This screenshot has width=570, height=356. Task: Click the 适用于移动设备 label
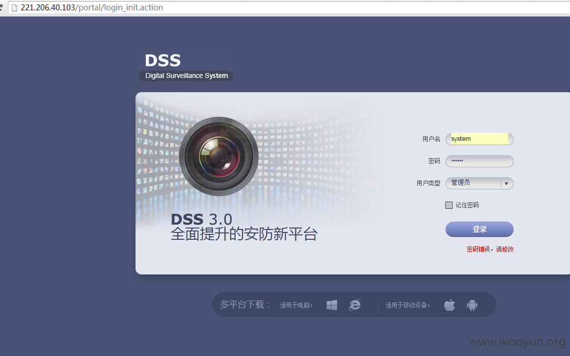[x=407, y=305]
